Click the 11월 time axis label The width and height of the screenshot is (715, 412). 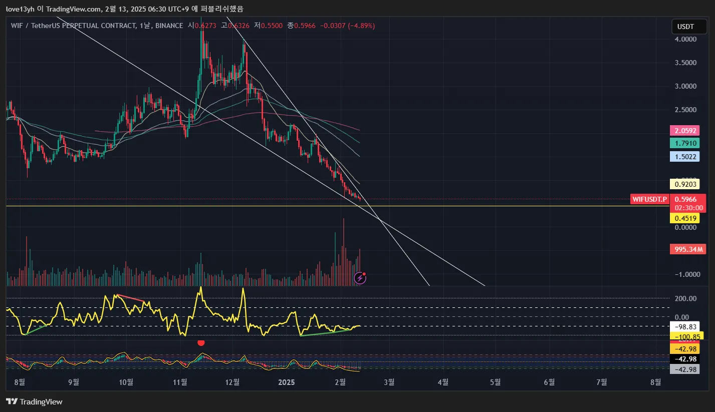(x=179, y=382)
